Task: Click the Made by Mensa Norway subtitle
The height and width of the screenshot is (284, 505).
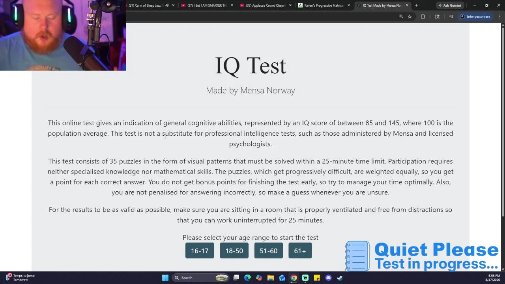Action: (x=251, y=90)
